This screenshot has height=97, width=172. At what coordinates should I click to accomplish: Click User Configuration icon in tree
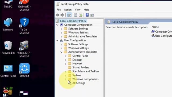tap(62, 40)
